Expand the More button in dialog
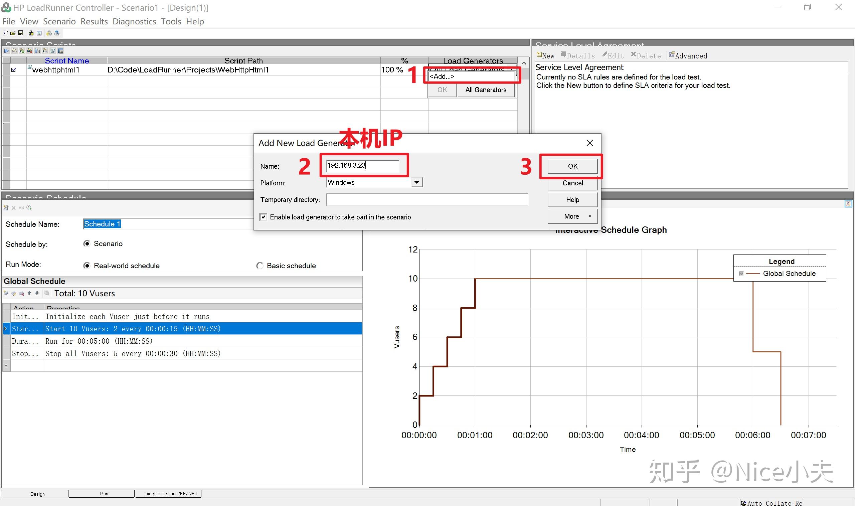The image size is (855, 506). pos(572,216)
